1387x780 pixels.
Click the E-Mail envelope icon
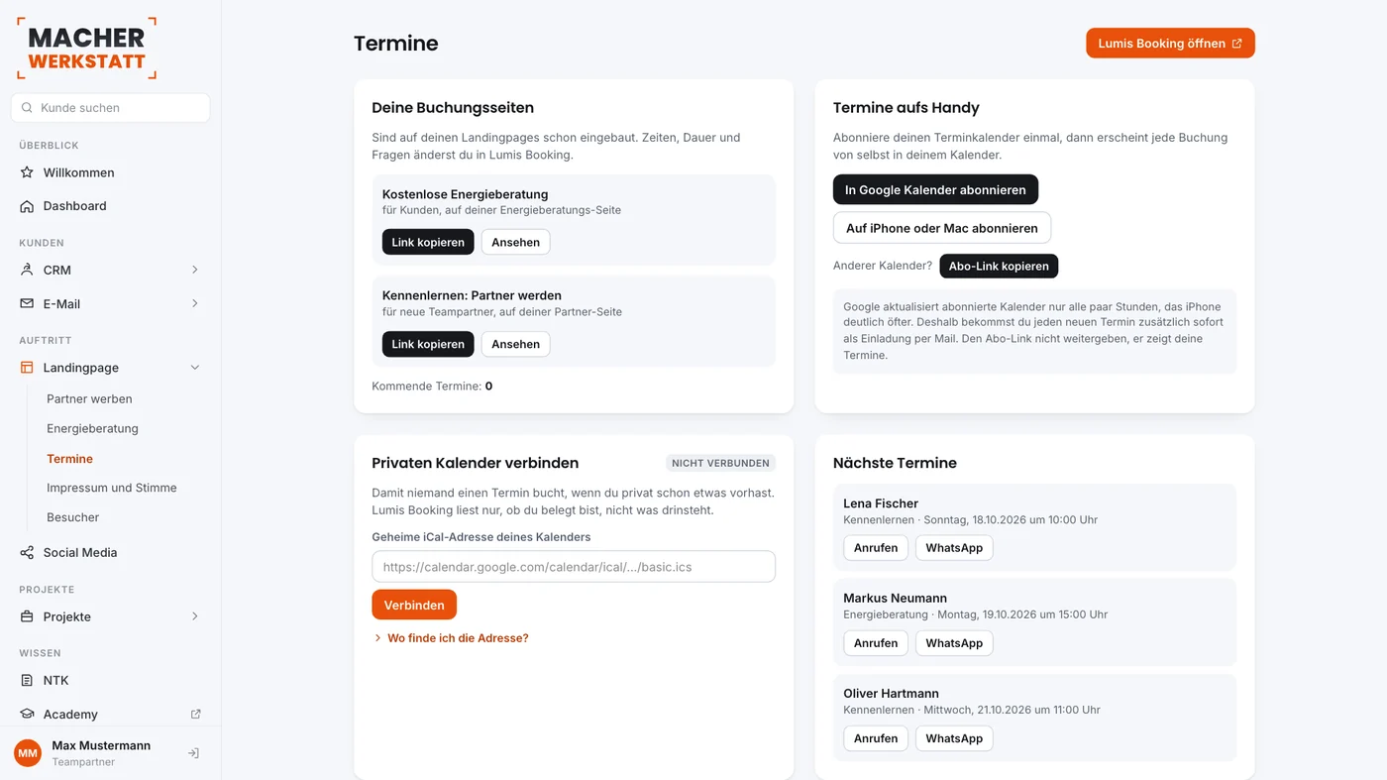[x=27, y=303]
